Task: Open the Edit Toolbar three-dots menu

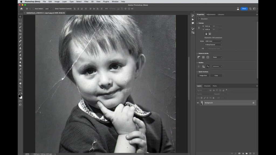Action: click(x=20, y=90)
